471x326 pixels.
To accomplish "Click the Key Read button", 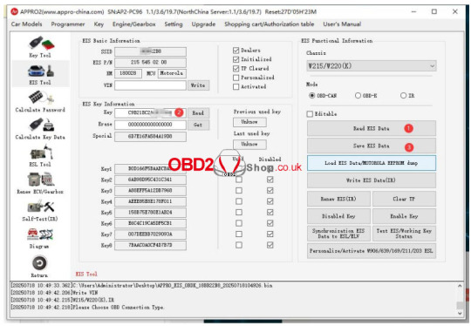I will click(x=198, y=113).
